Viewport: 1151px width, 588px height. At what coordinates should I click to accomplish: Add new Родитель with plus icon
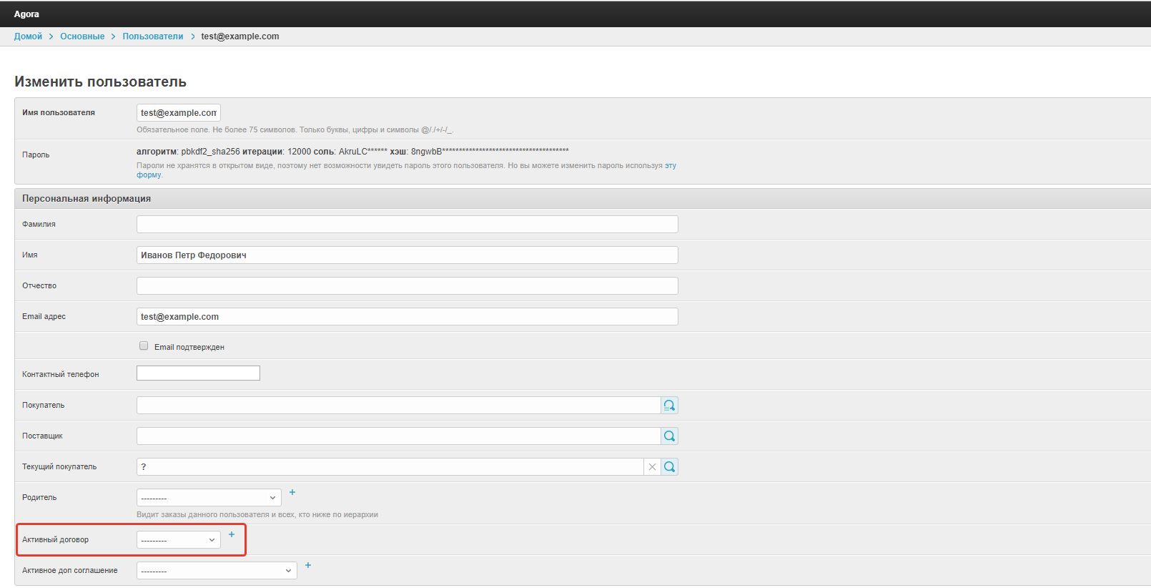[x=292, y=493]
